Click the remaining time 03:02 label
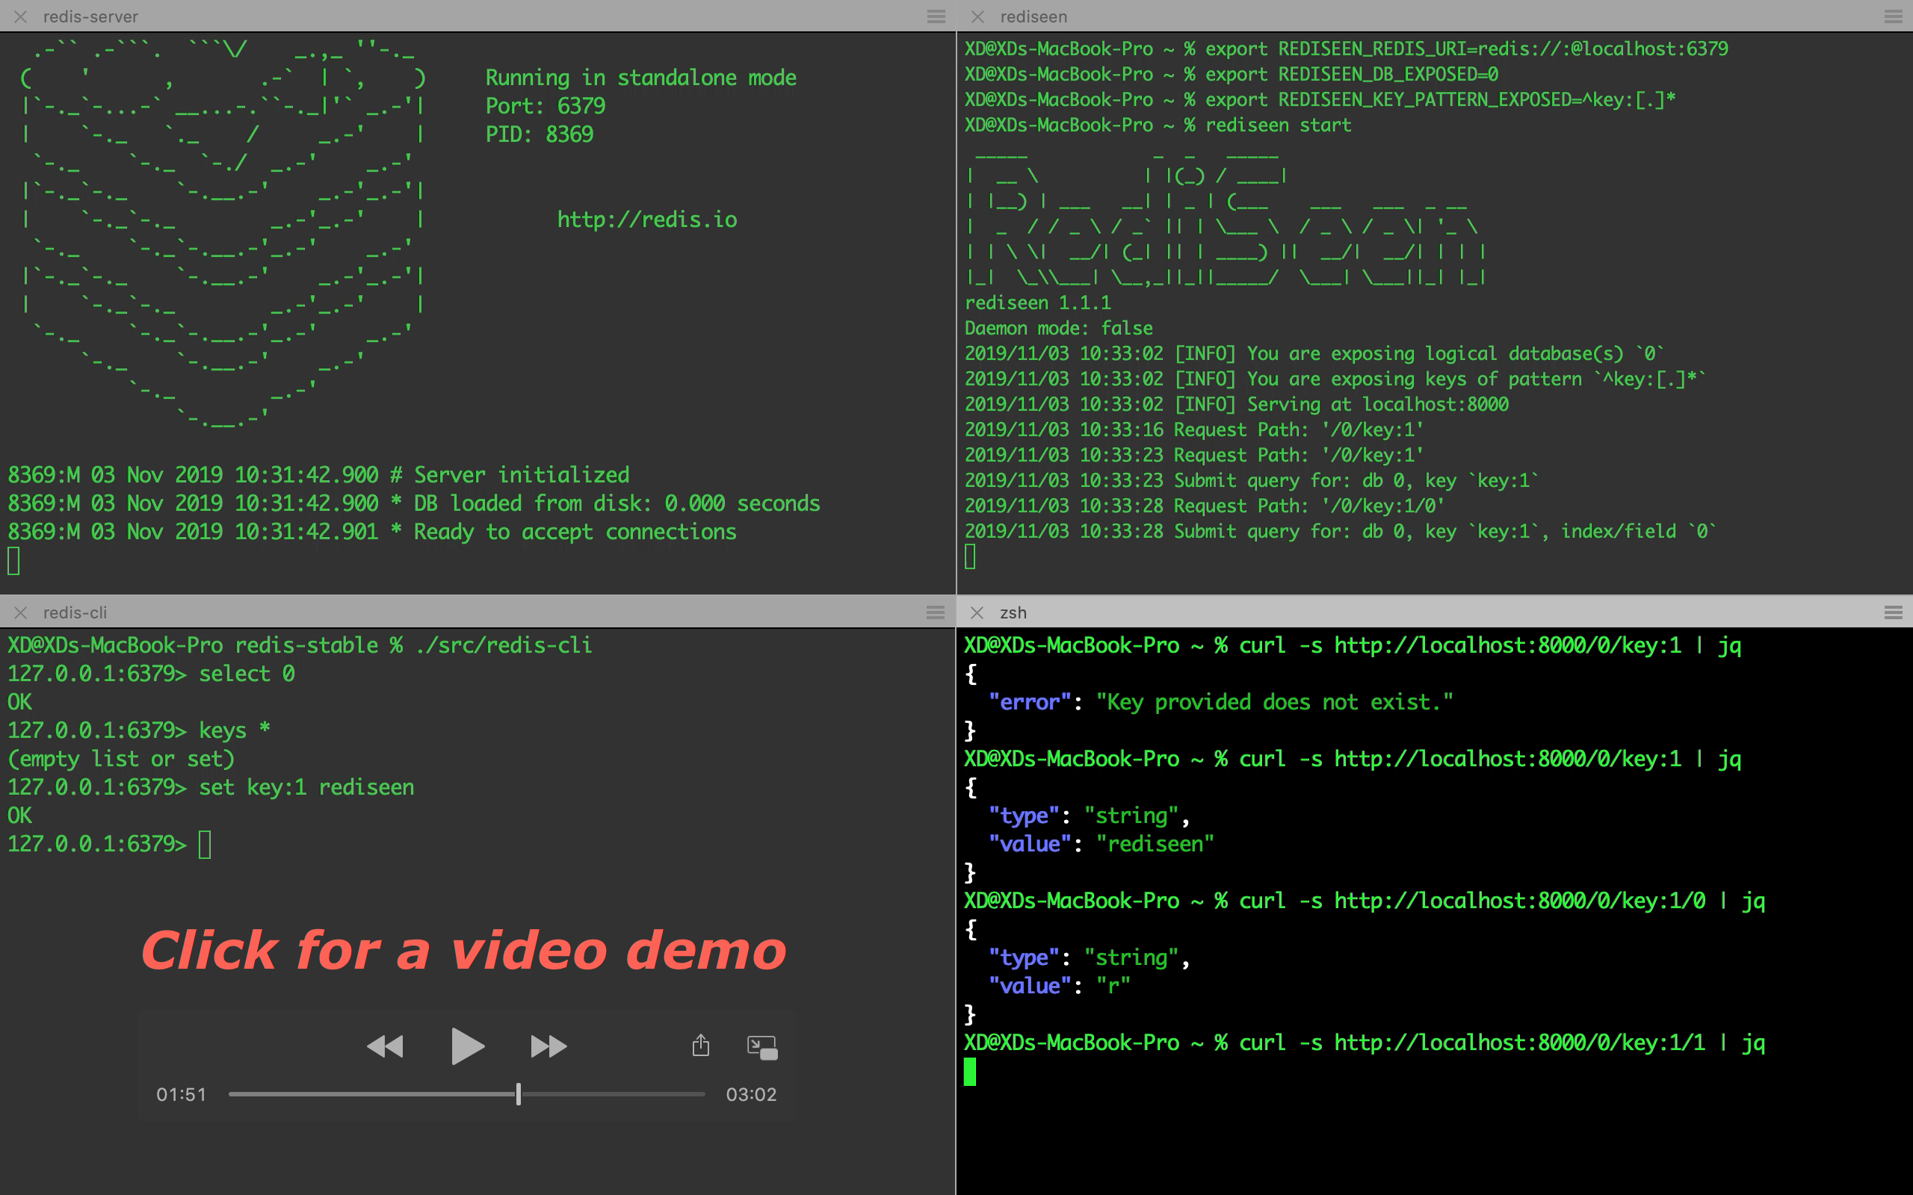Viewport: 1913px width, 1195px height. coord(751,1095)
